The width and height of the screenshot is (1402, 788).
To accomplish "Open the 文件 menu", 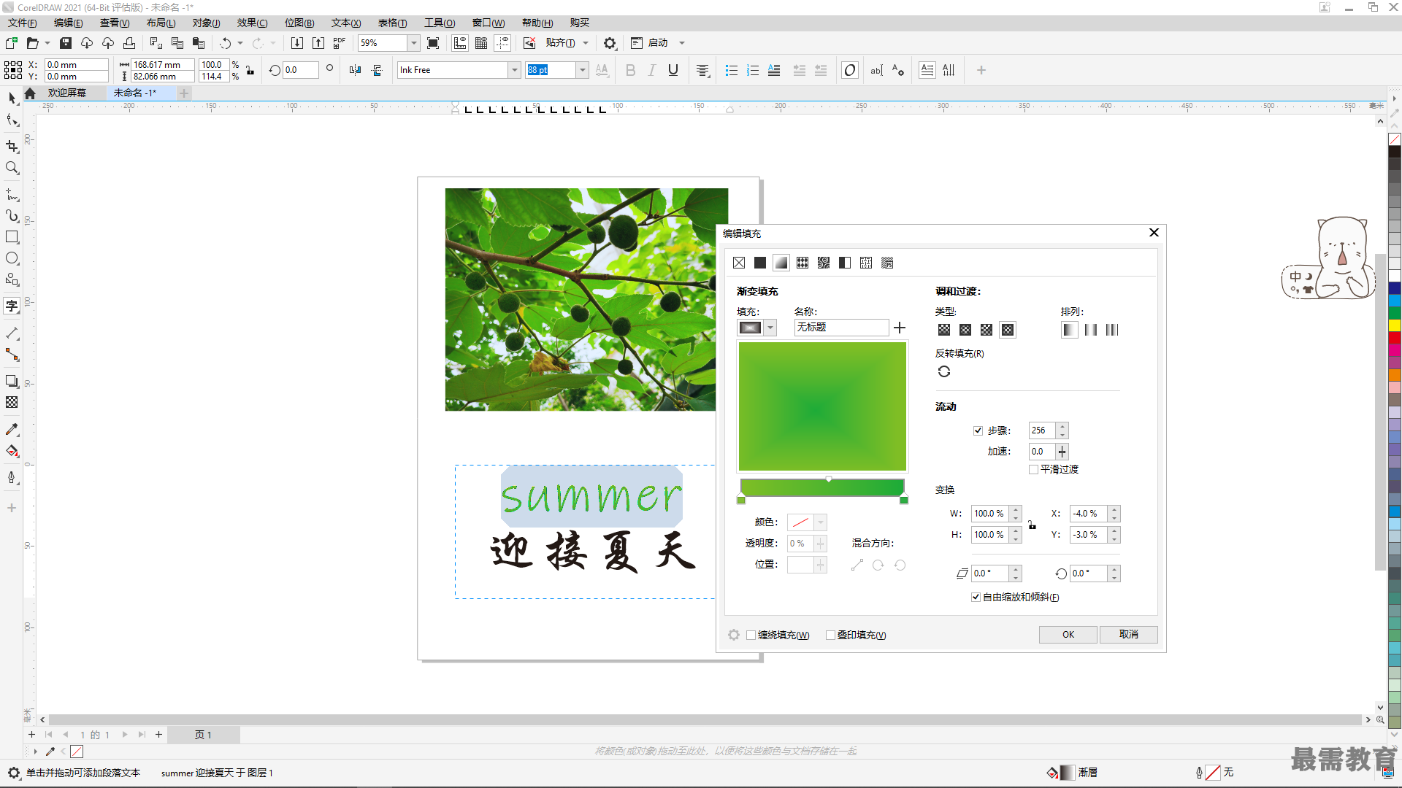I will [22, 23].
